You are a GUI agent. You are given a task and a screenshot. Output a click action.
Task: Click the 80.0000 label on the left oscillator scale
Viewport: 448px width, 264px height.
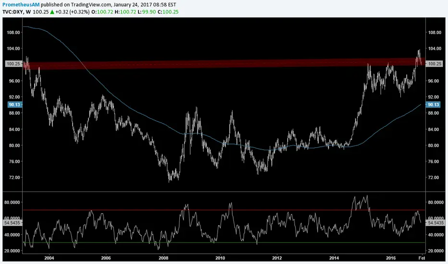point(12,203)
